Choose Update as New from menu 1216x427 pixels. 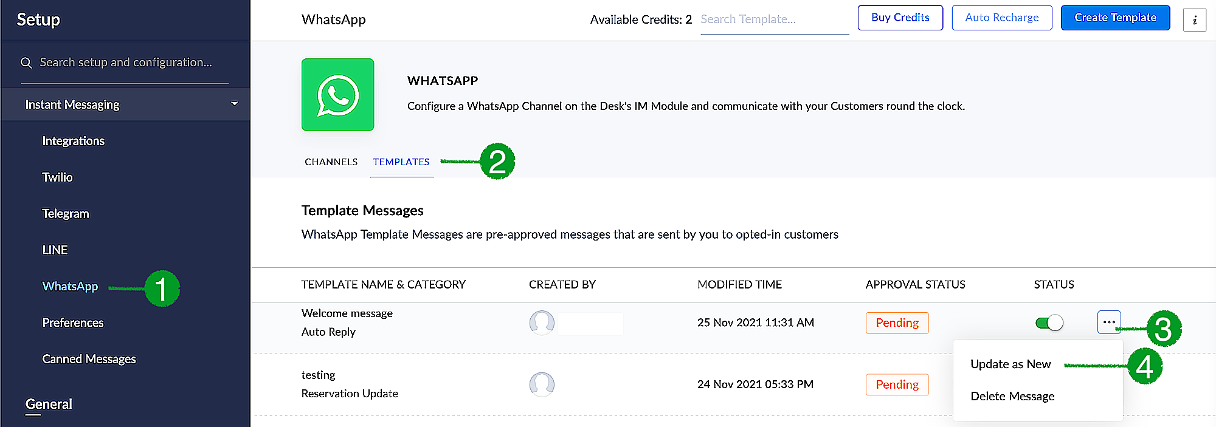(x=1010, y=364)
